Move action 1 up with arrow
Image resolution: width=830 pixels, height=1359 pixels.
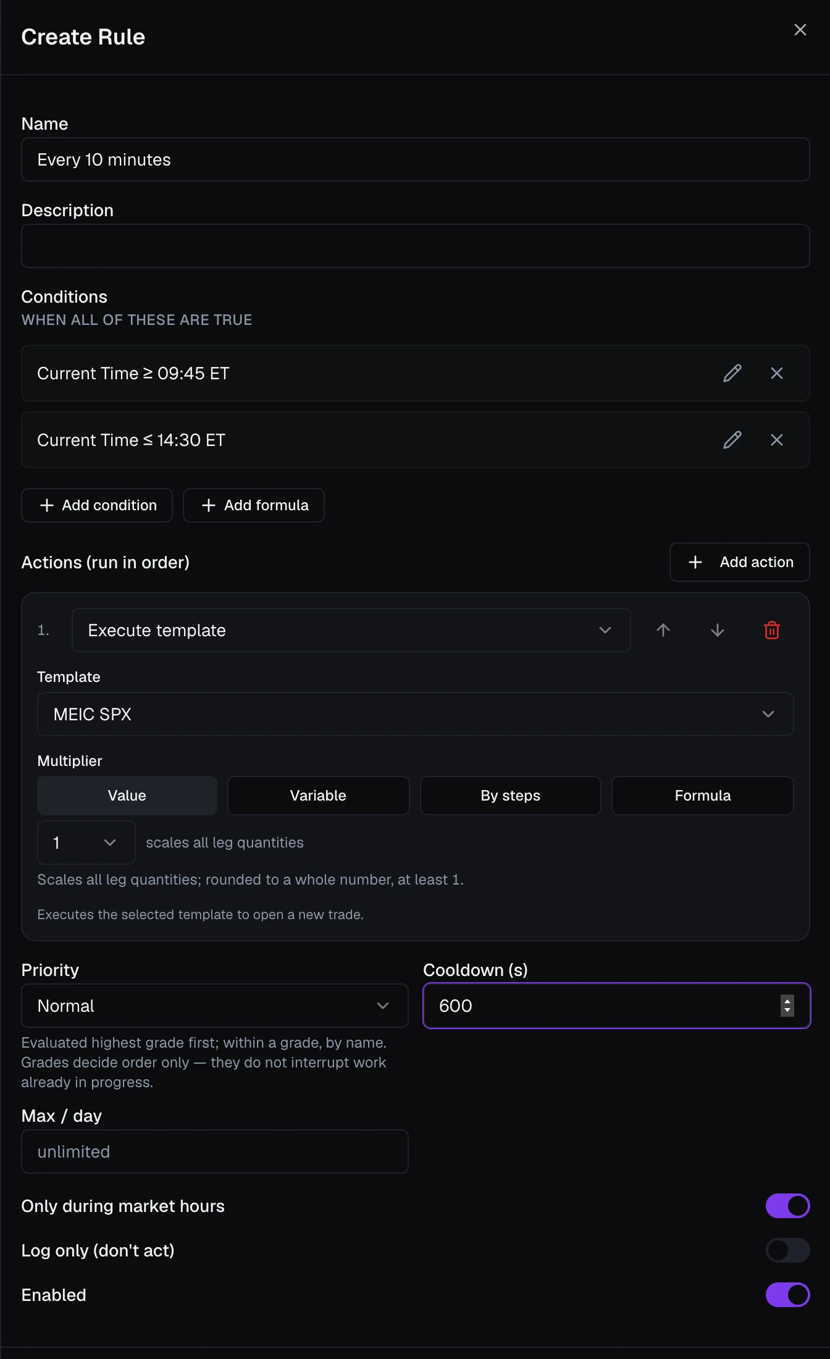[663, 630]
